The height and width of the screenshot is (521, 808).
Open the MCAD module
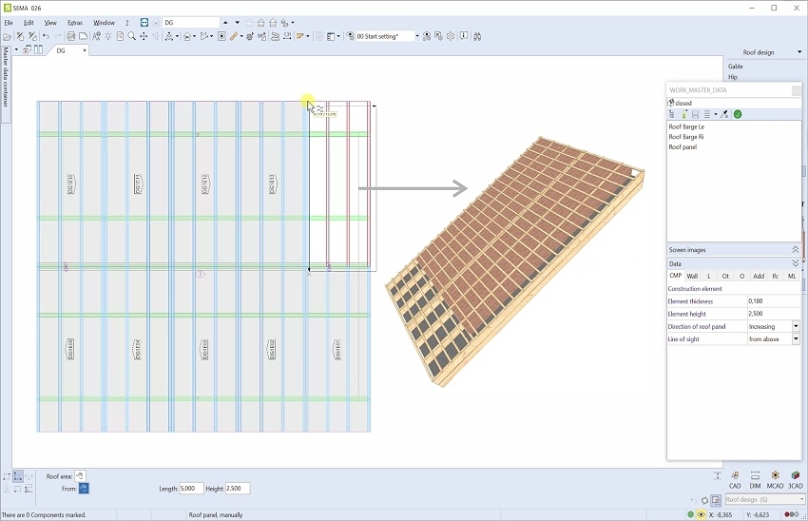(x=775, y=480)
